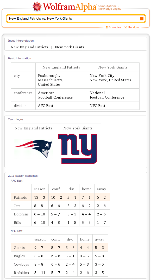Click the Bills division record '1 – 5'
This screenshot has height=280, width=151.
click(x=72, y=222)
